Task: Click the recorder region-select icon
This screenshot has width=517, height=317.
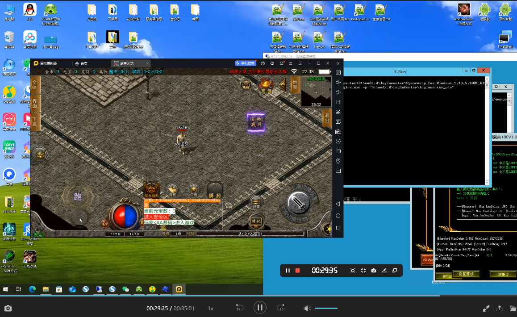Action: coord(352,271)
